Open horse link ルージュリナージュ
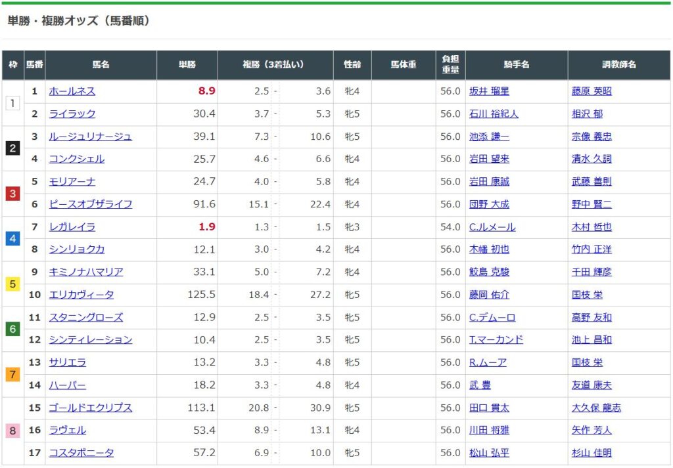 point(91,137)
